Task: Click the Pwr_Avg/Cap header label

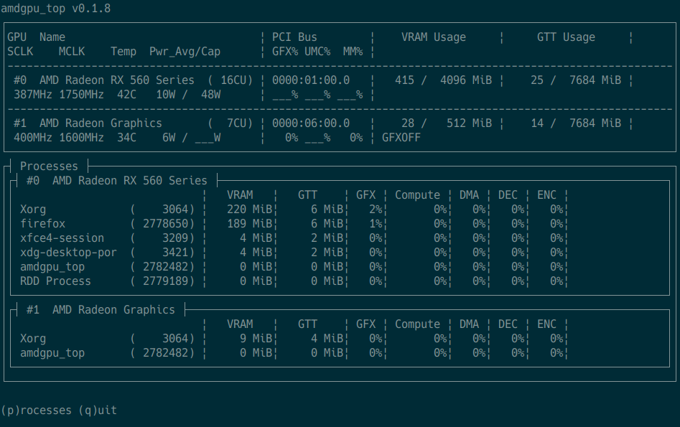Action: 185,52
